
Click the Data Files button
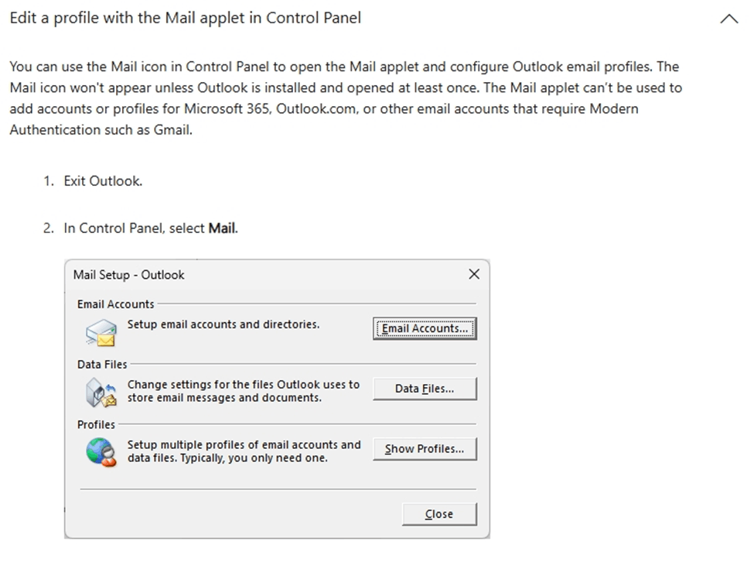(x=424, y=389)
